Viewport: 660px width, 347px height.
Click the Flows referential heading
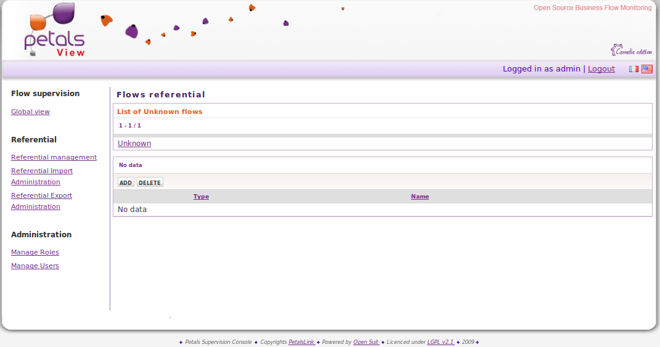[160, 95]
